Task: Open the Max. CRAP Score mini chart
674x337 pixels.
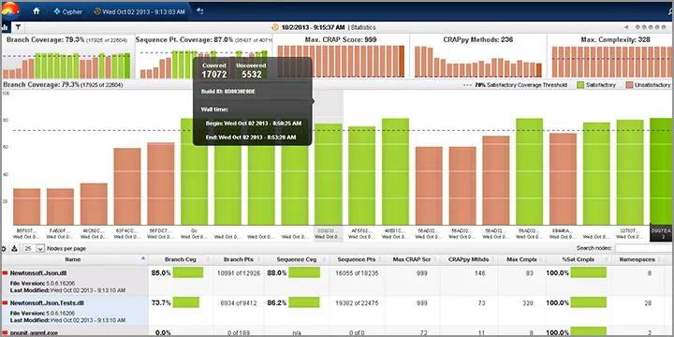Action: point(342,57)
